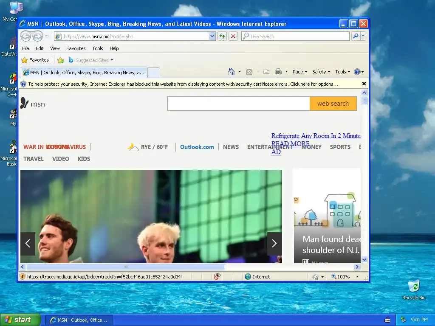This screenshot has width=435, height=326.
Task: Click the vertical scrollbar down arrow
Action: point(364,260)
